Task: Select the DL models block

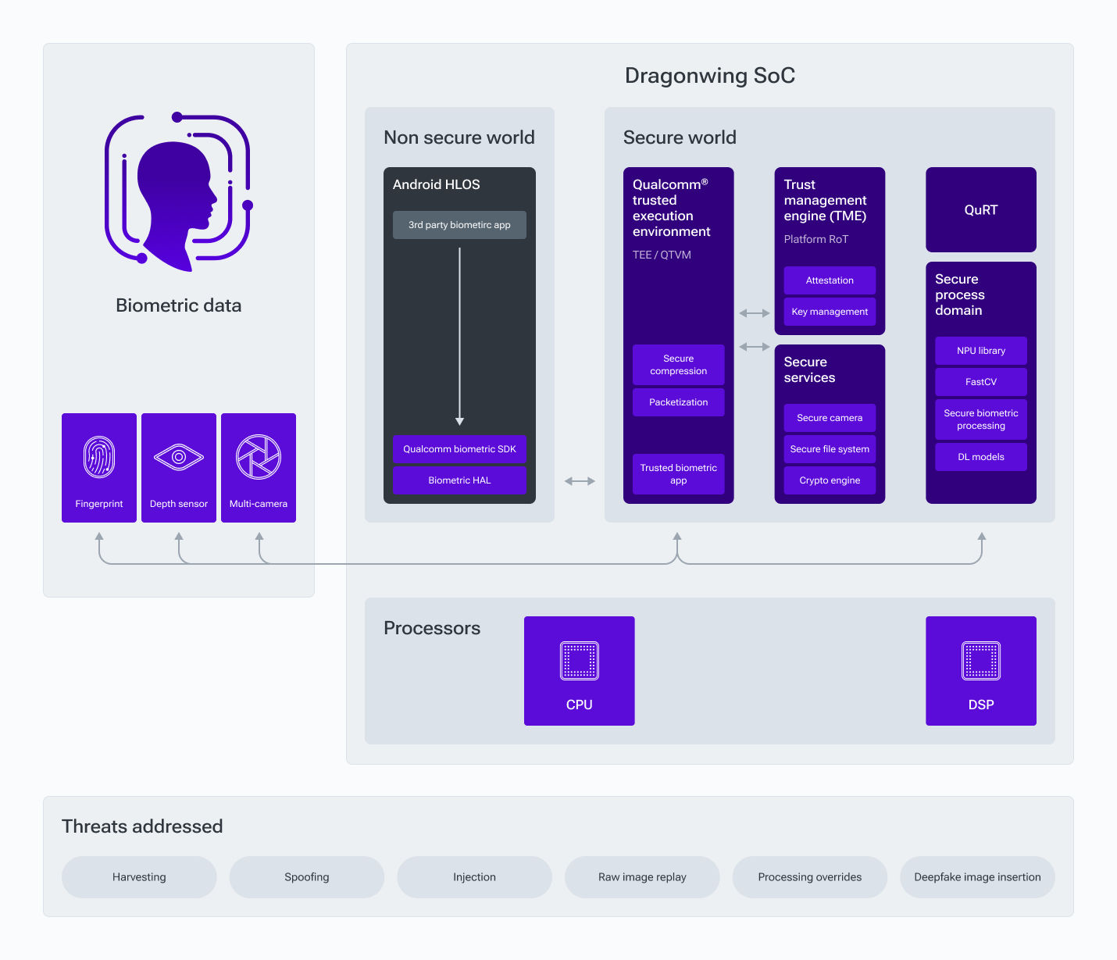Action: click(x=981, y=457)
